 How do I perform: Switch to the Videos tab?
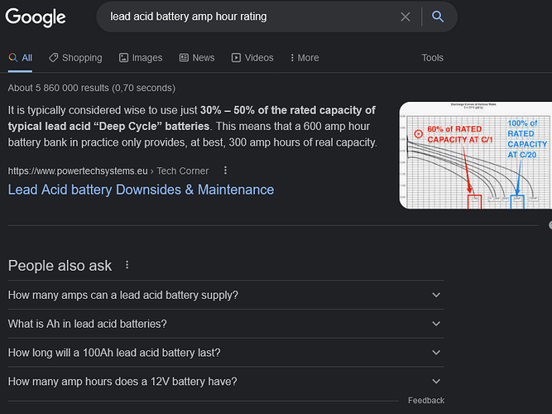(252, 58)
